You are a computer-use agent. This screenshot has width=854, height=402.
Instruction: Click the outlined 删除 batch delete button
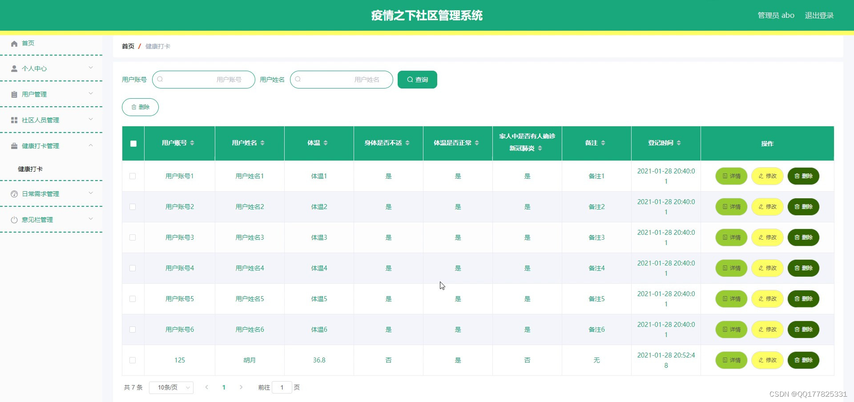(x=140, y=107)
